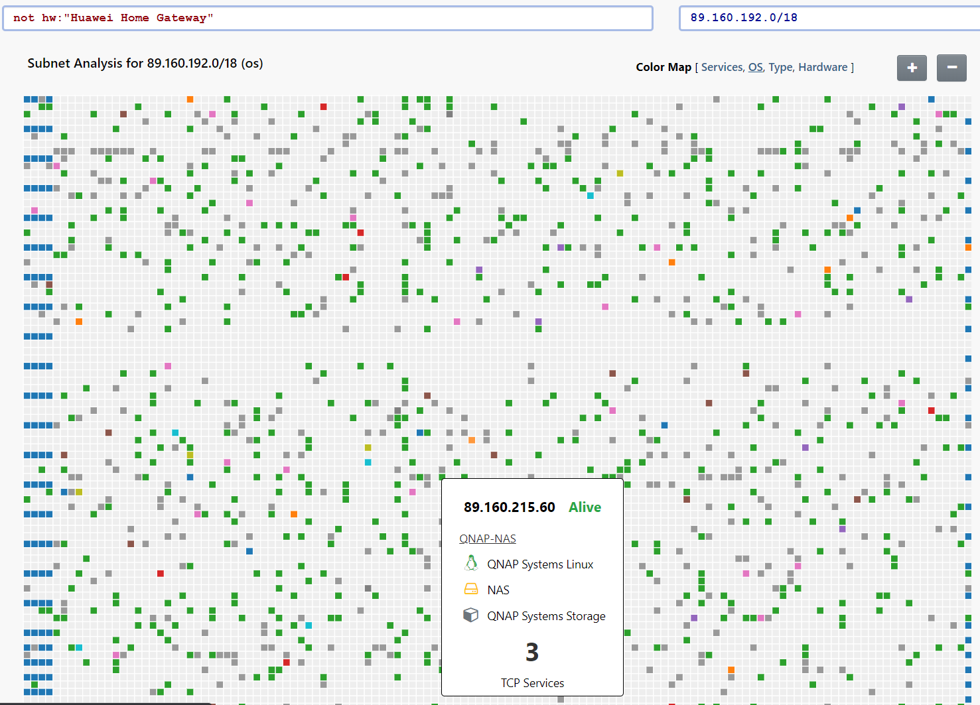This screenshot has height=705, width=980.
Task: Click the QNAP Systems Storage box icon
Action: pyautogui.click(x=471, y=615)
